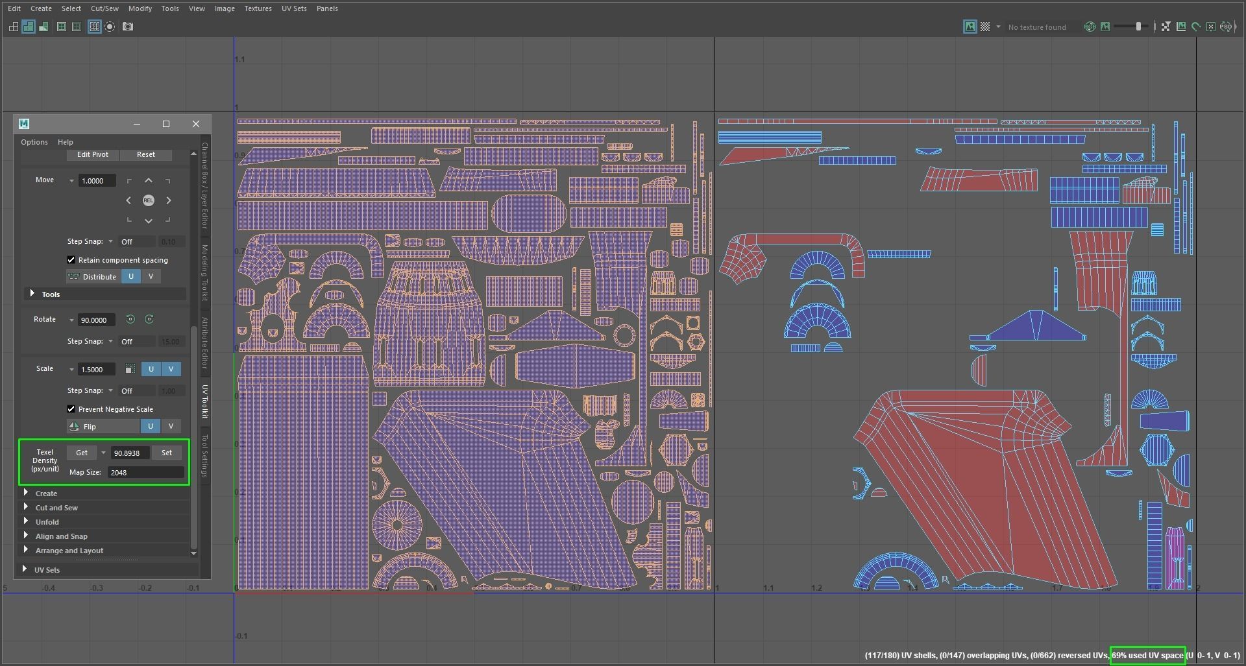The image size is (1246, 666).
Task: Move UVs down with the arrow
Action: tap(149, 220)
